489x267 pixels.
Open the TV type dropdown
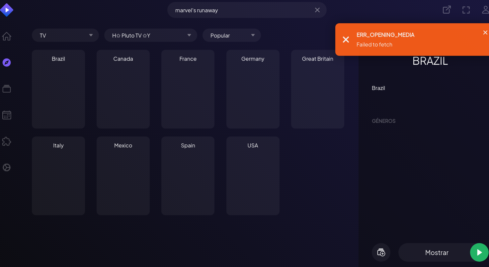[x=65, y=35]
